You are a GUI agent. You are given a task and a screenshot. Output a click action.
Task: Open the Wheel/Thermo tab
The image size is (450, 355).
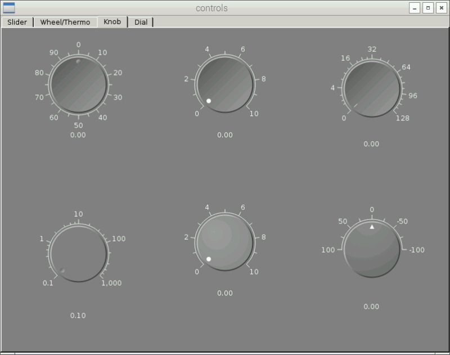point(65,22)
